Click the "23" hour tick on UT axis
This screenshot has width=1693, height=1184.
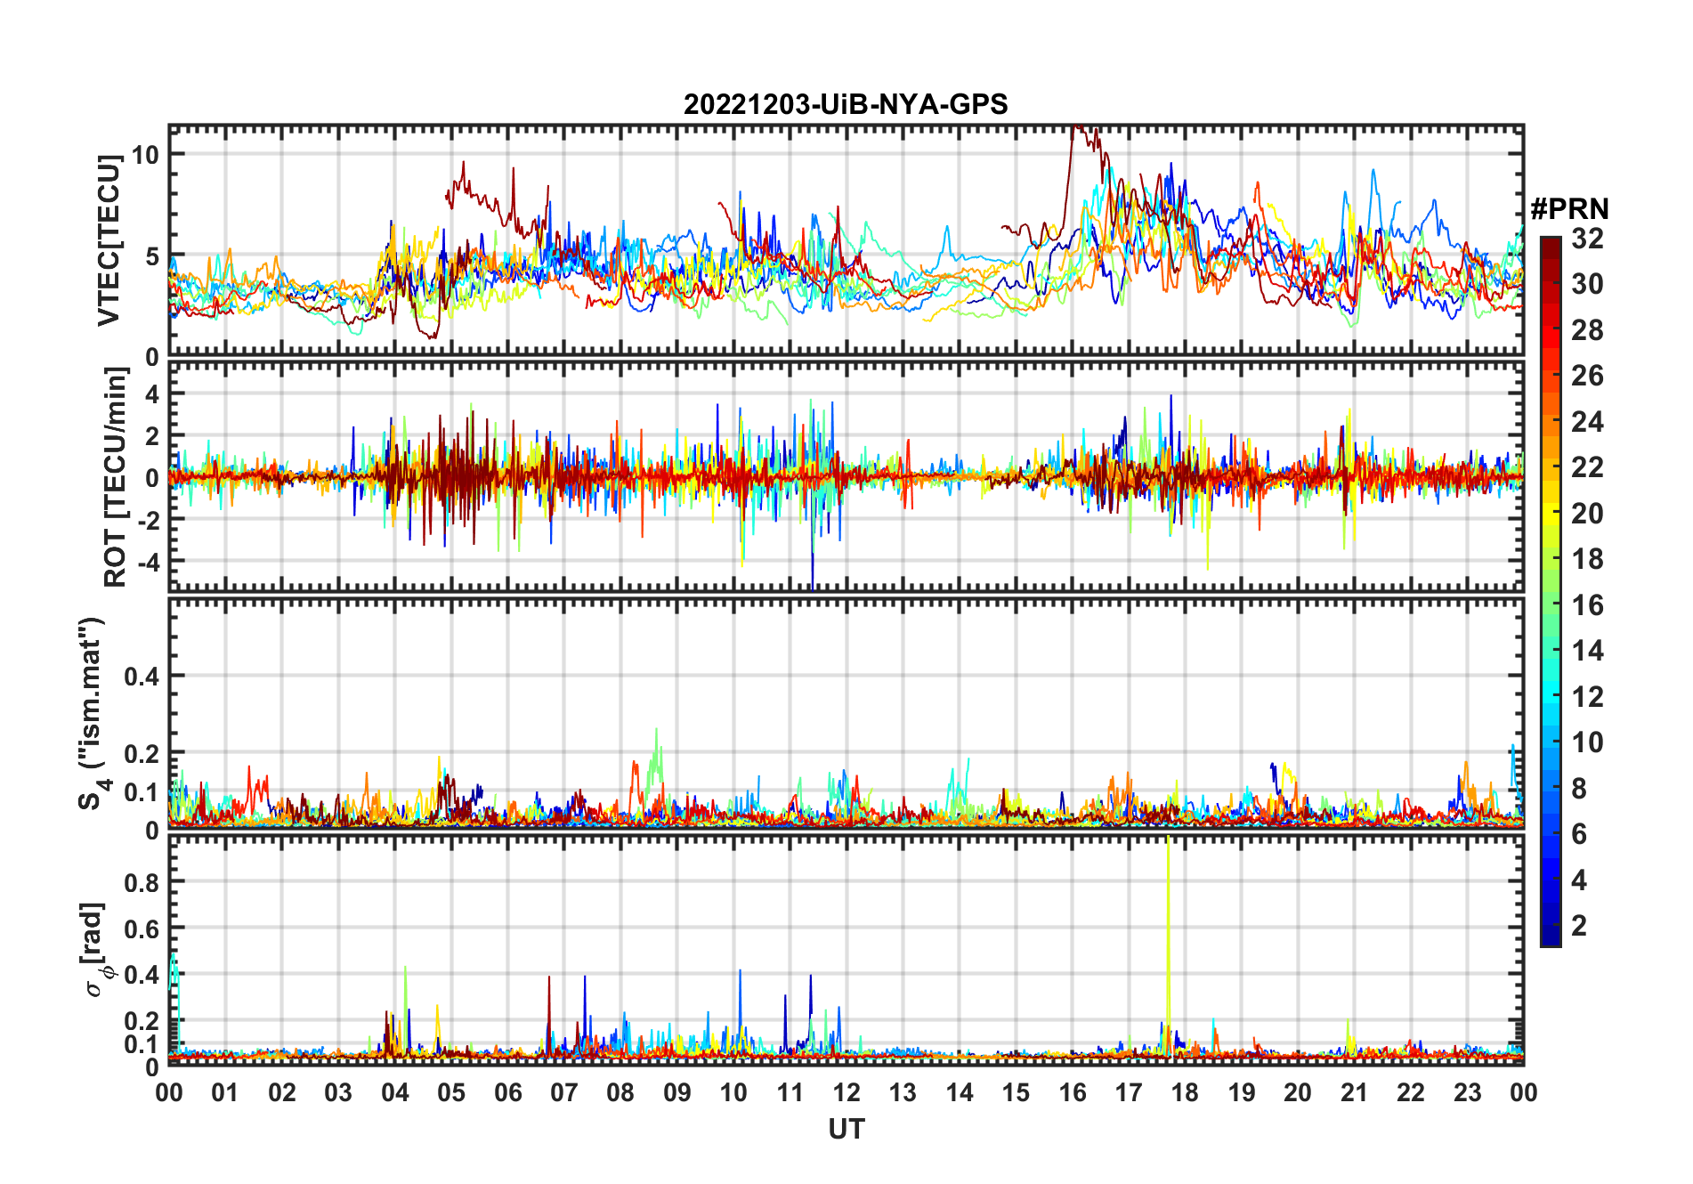[x=1468, y=1093]
